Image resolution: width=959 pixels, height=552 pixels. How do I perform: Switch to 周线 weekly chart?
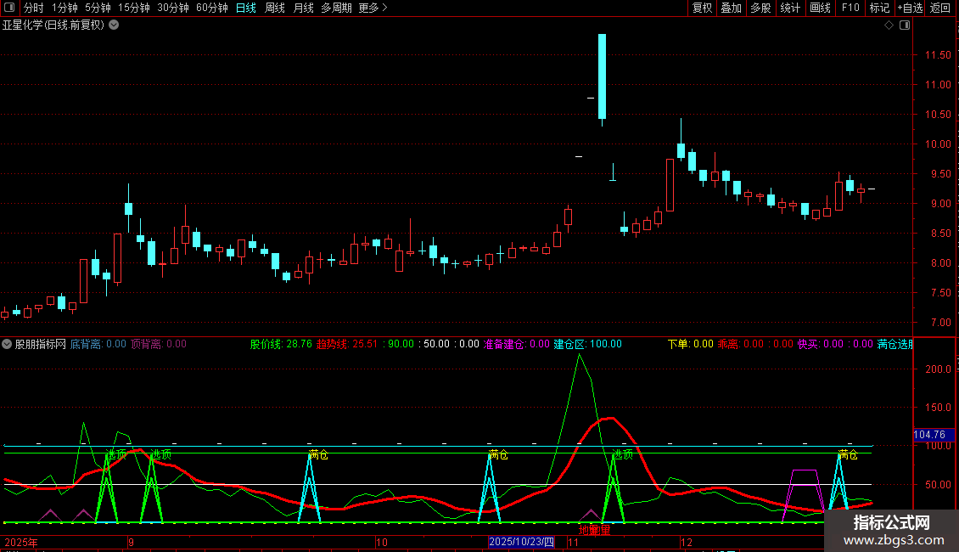[x=275, y=8]
